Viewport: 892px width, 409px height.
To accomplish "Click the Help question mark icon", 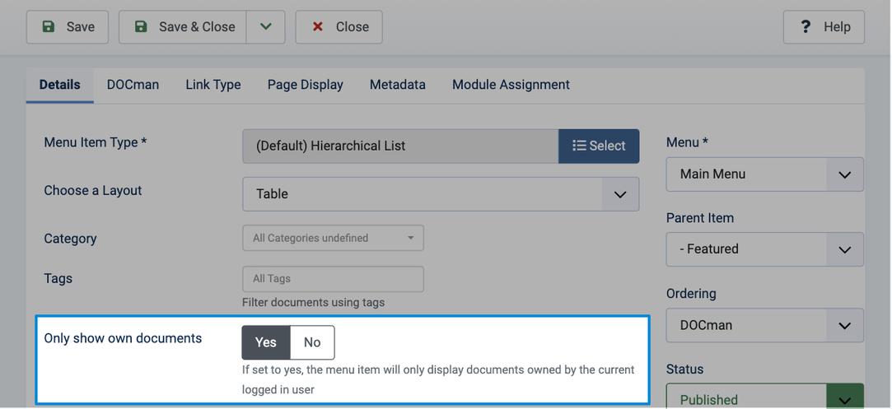I will 806,26.
